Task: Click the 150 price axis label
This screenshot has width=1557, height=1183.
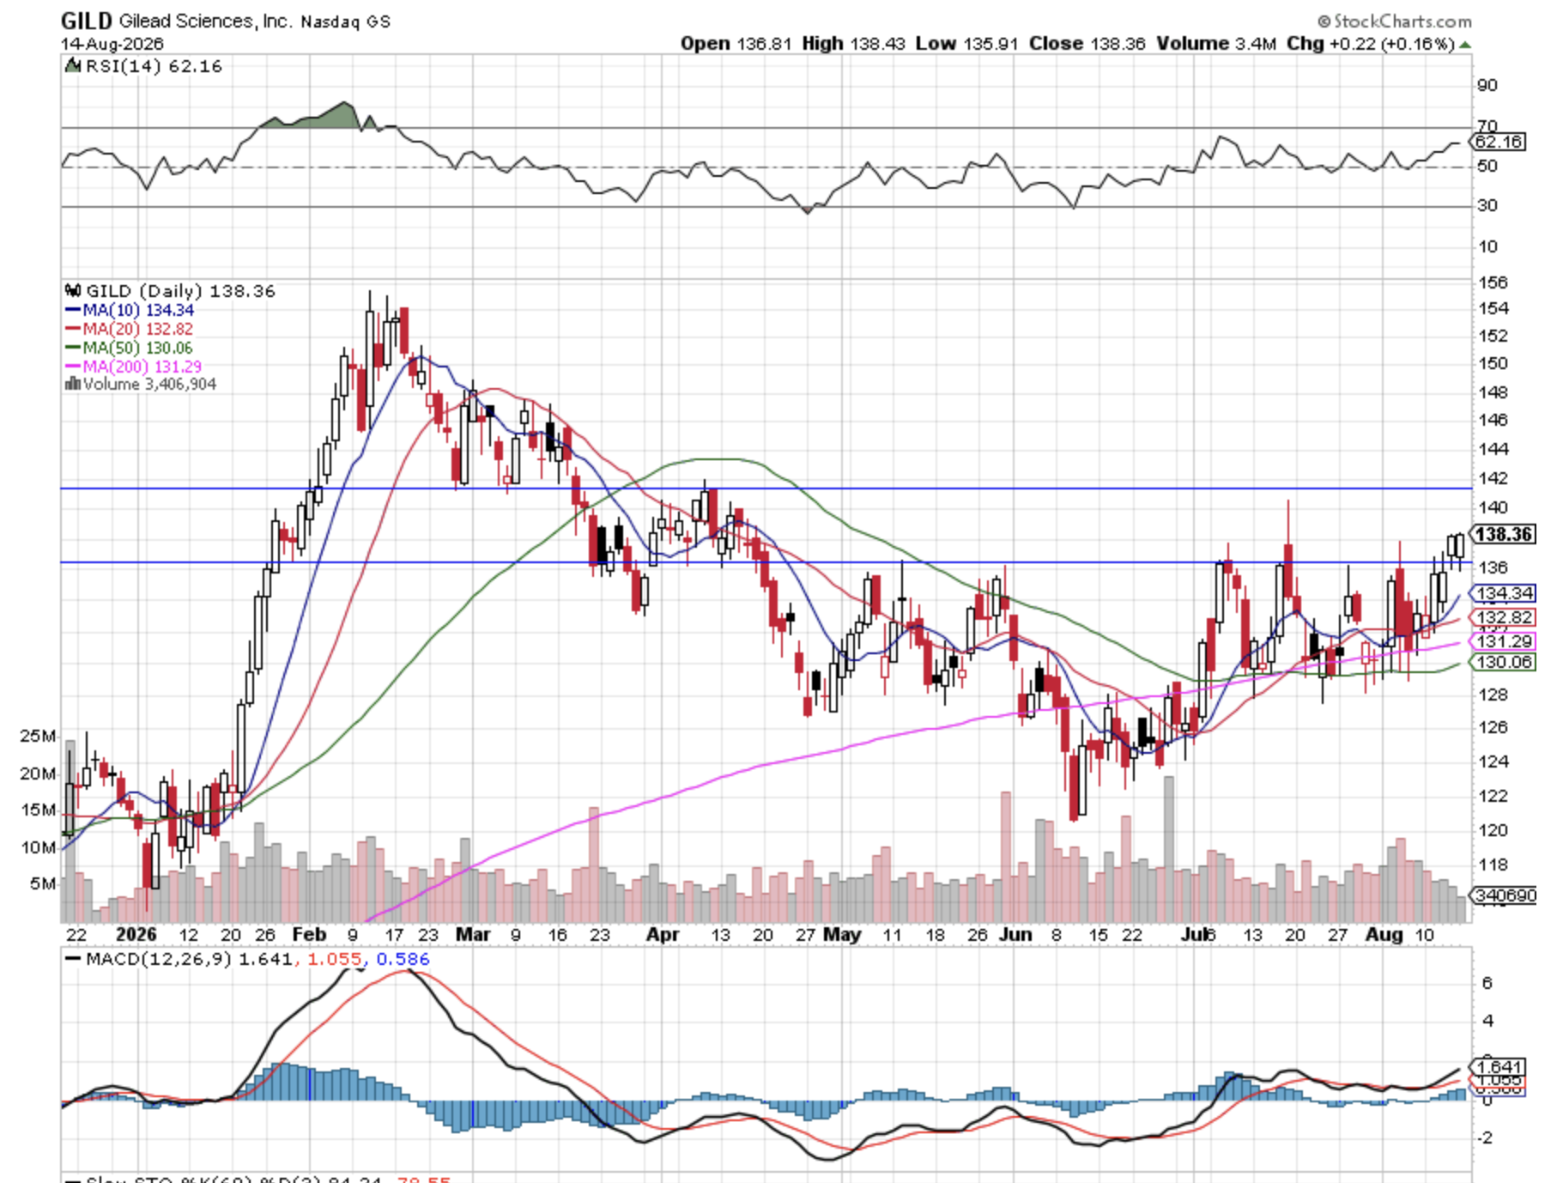Action: pyautogui.click(x=1493, y=363)
